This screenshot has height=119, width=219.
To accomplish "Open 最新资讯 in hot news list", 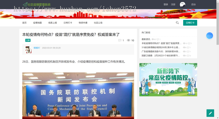I will click(x=146, y=39).
